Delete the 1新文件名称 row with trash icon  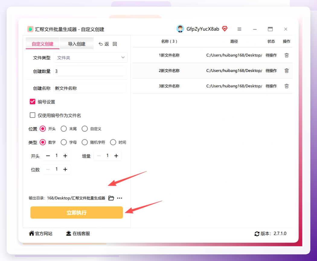[287, 55]
